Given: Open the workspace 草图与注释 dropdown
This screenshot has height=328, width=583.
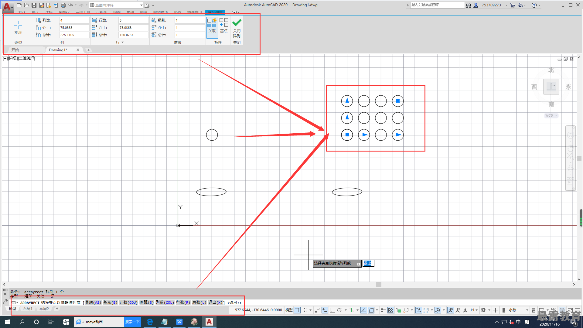Looking at the screenshot, I should [116, 5].
